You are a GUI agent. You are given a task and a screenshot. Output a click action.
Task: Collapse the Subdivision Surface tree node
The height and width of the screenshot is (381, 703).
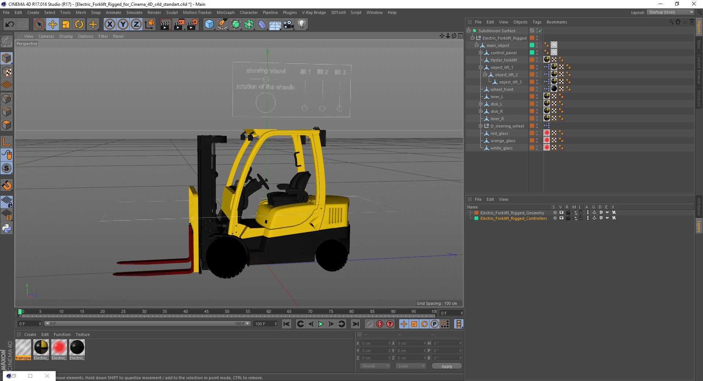click(469, 31)
